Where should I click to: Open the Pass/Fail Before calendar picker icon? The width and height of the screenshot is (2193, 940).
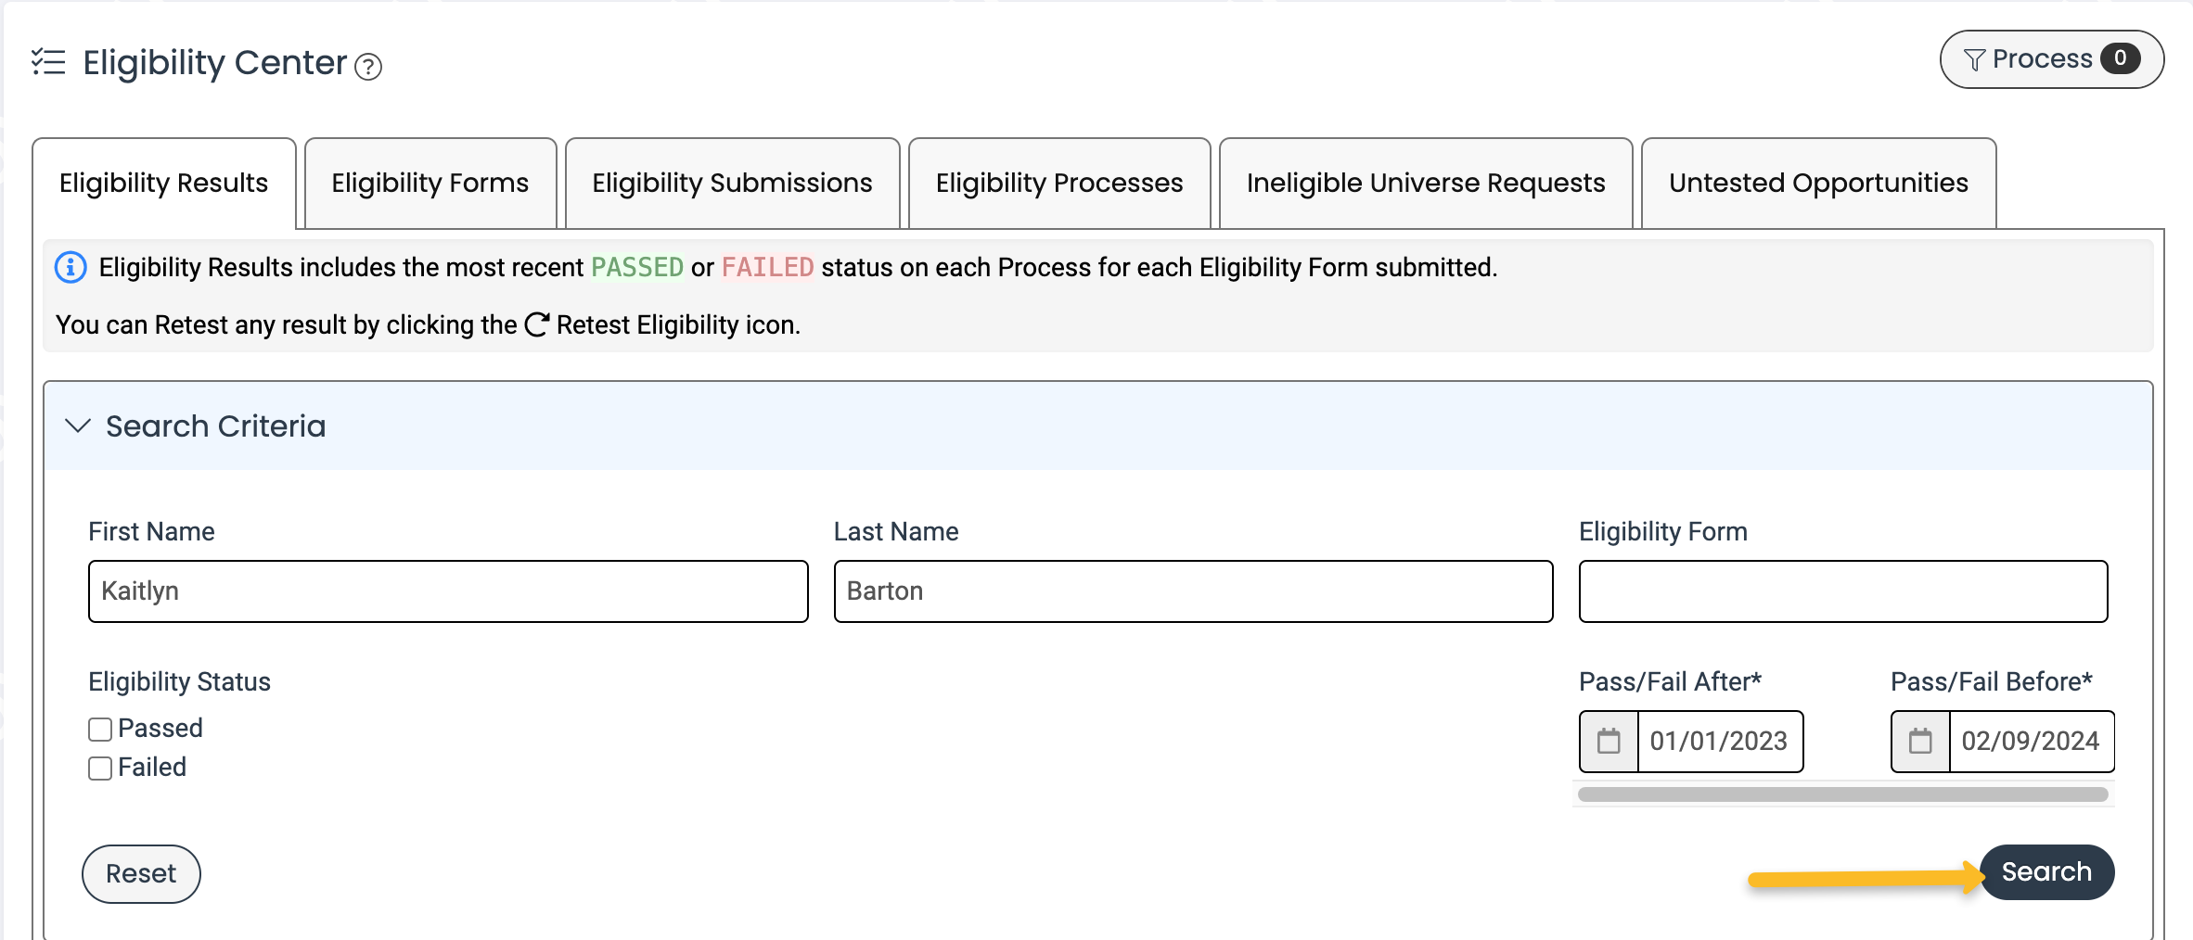[1920, 742]
